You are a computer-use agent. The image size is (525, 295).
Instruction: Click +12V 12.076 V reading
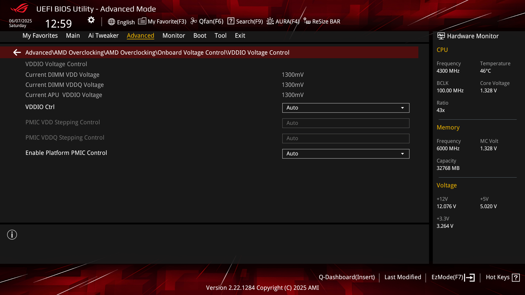point(446,206)
